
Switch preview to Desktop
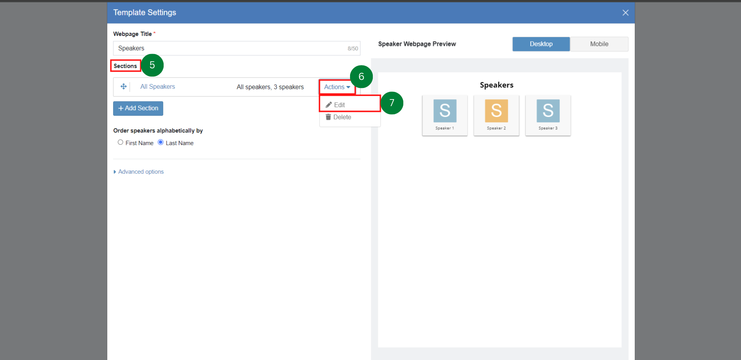point(541,44)
